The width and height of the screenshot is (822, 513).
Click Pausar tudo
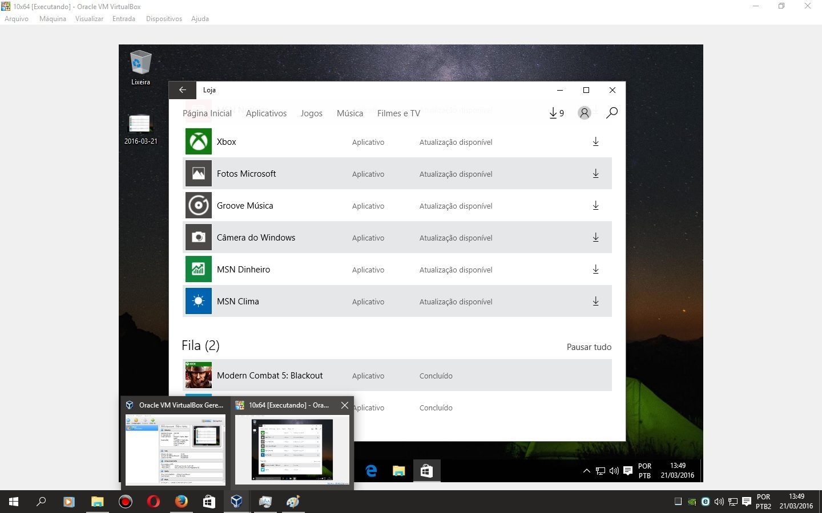(x=589, y=347)
